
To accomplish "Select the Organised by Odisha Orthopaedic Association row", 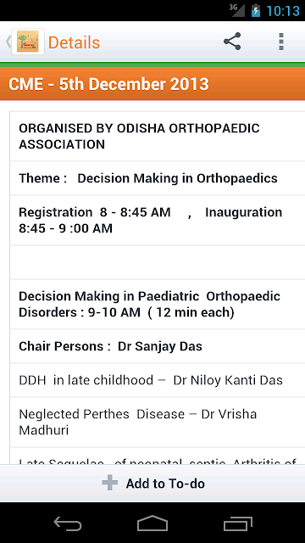I will pos(158,136).
